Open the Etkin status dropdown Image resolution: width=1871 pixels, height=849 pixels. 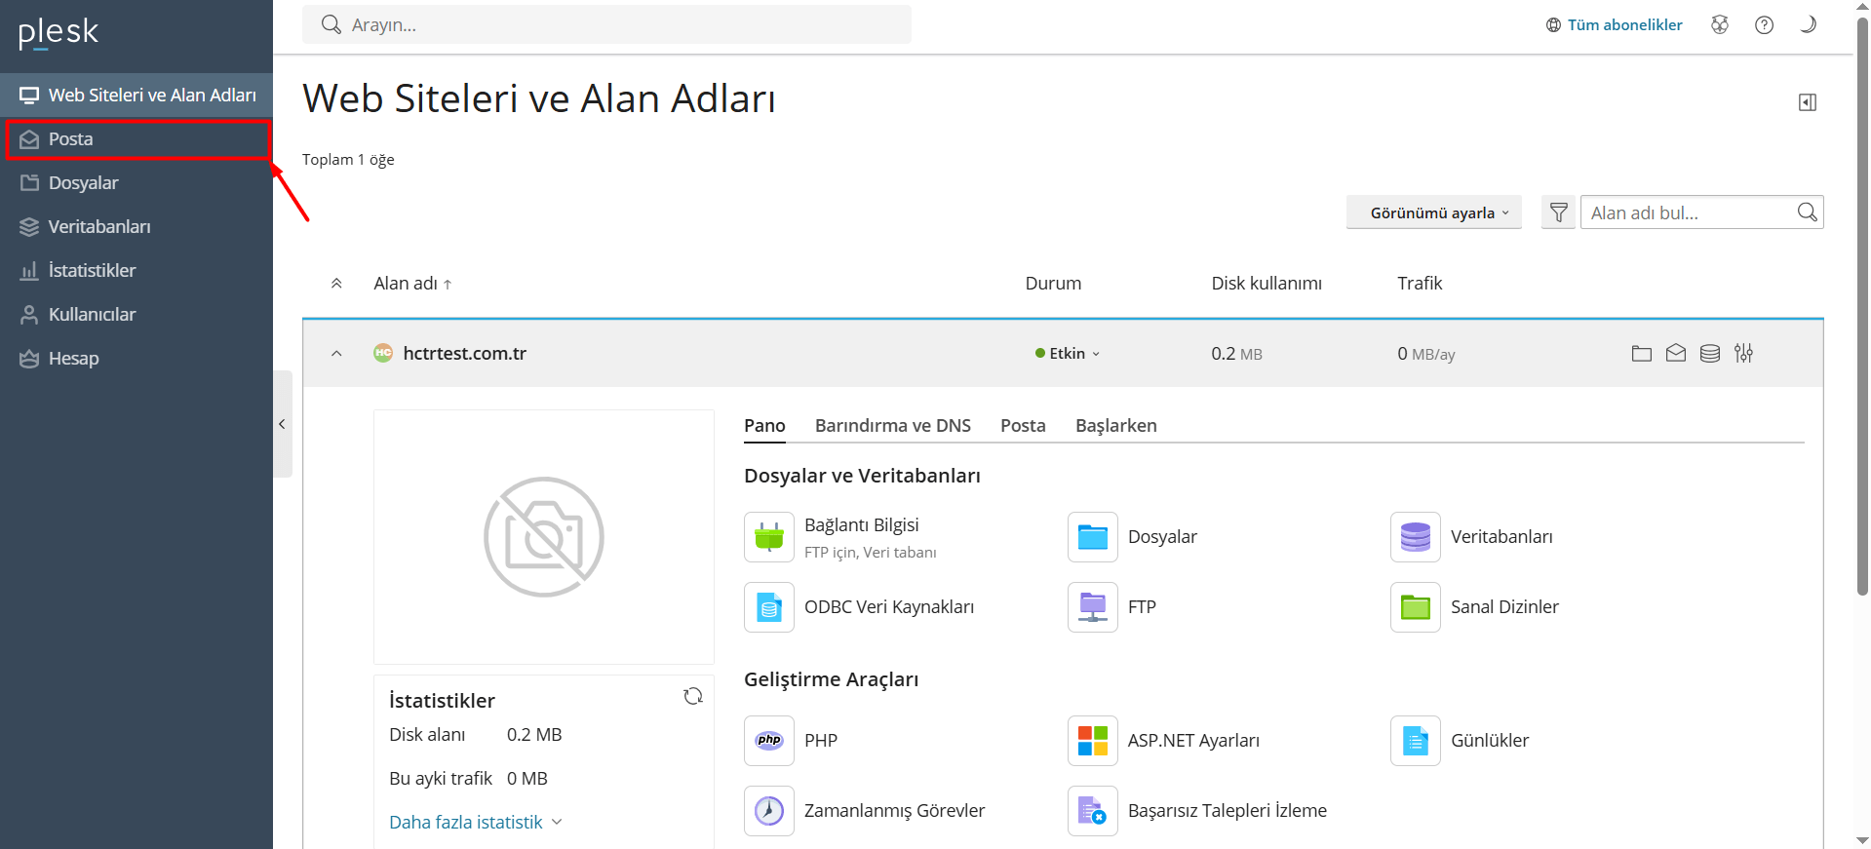pyautogui.click(x=1068, y=354)
